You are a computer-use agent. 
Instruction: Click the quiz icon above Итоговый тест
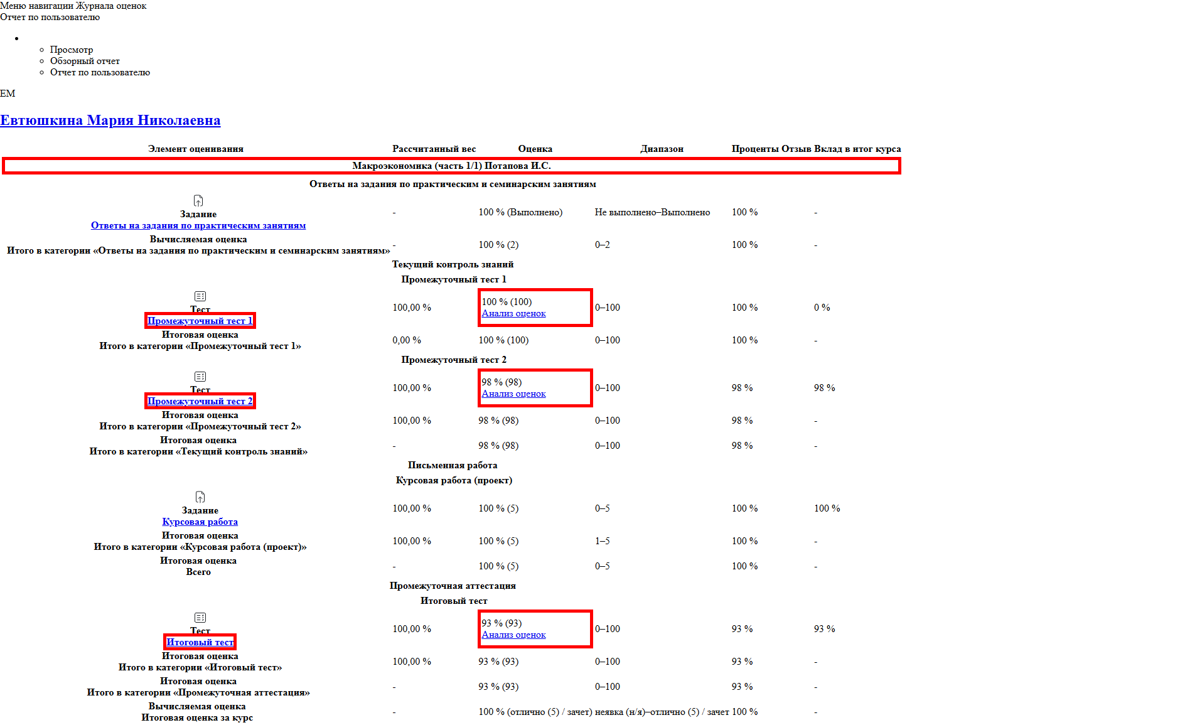coord(200,618)
